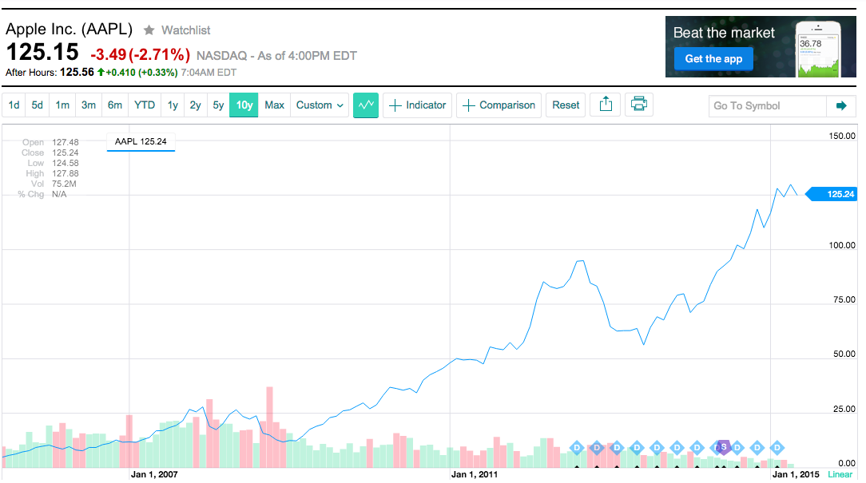Select the 1d time range
This screenshot has width=866, height=483.
tap(14, 105)
